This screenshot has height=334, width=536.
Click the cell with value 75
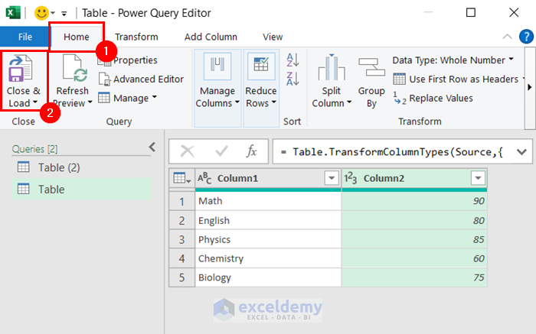pyautogui.click(x=414, y=277)
